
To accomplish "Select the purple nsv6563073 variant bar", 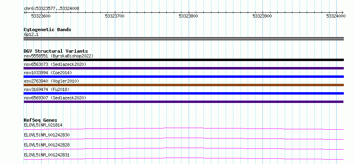I will pos(183,68).
